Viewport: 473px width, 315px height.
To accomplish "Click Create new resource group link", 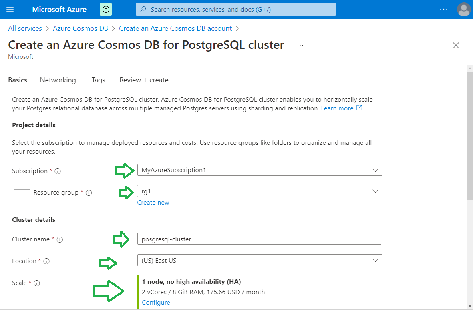I will coord(153,203).
